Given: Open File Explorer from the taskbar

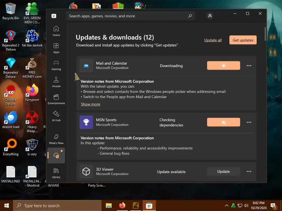Looking at the screenshot, I should point(109,206).
